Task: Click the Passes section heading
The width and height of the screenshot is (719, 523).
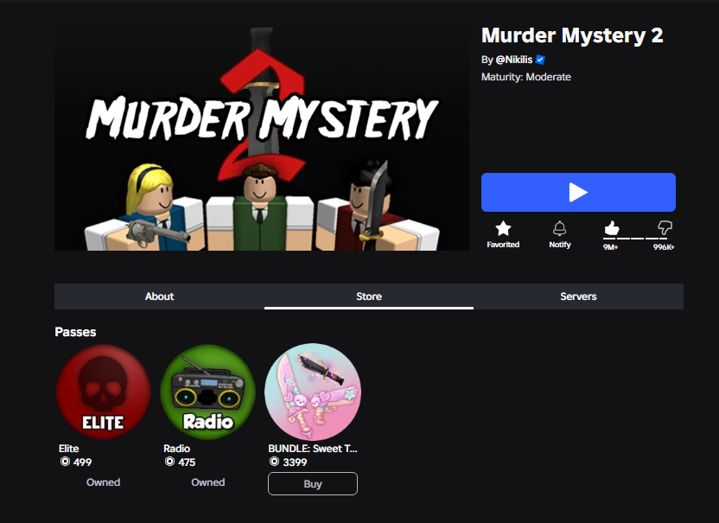Action: (75, 332)
